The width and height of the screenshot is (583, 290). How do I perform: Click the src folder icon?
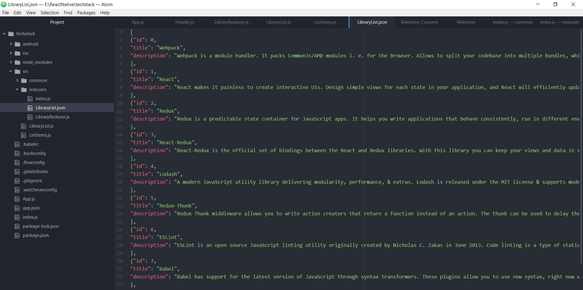click(18, 71)
